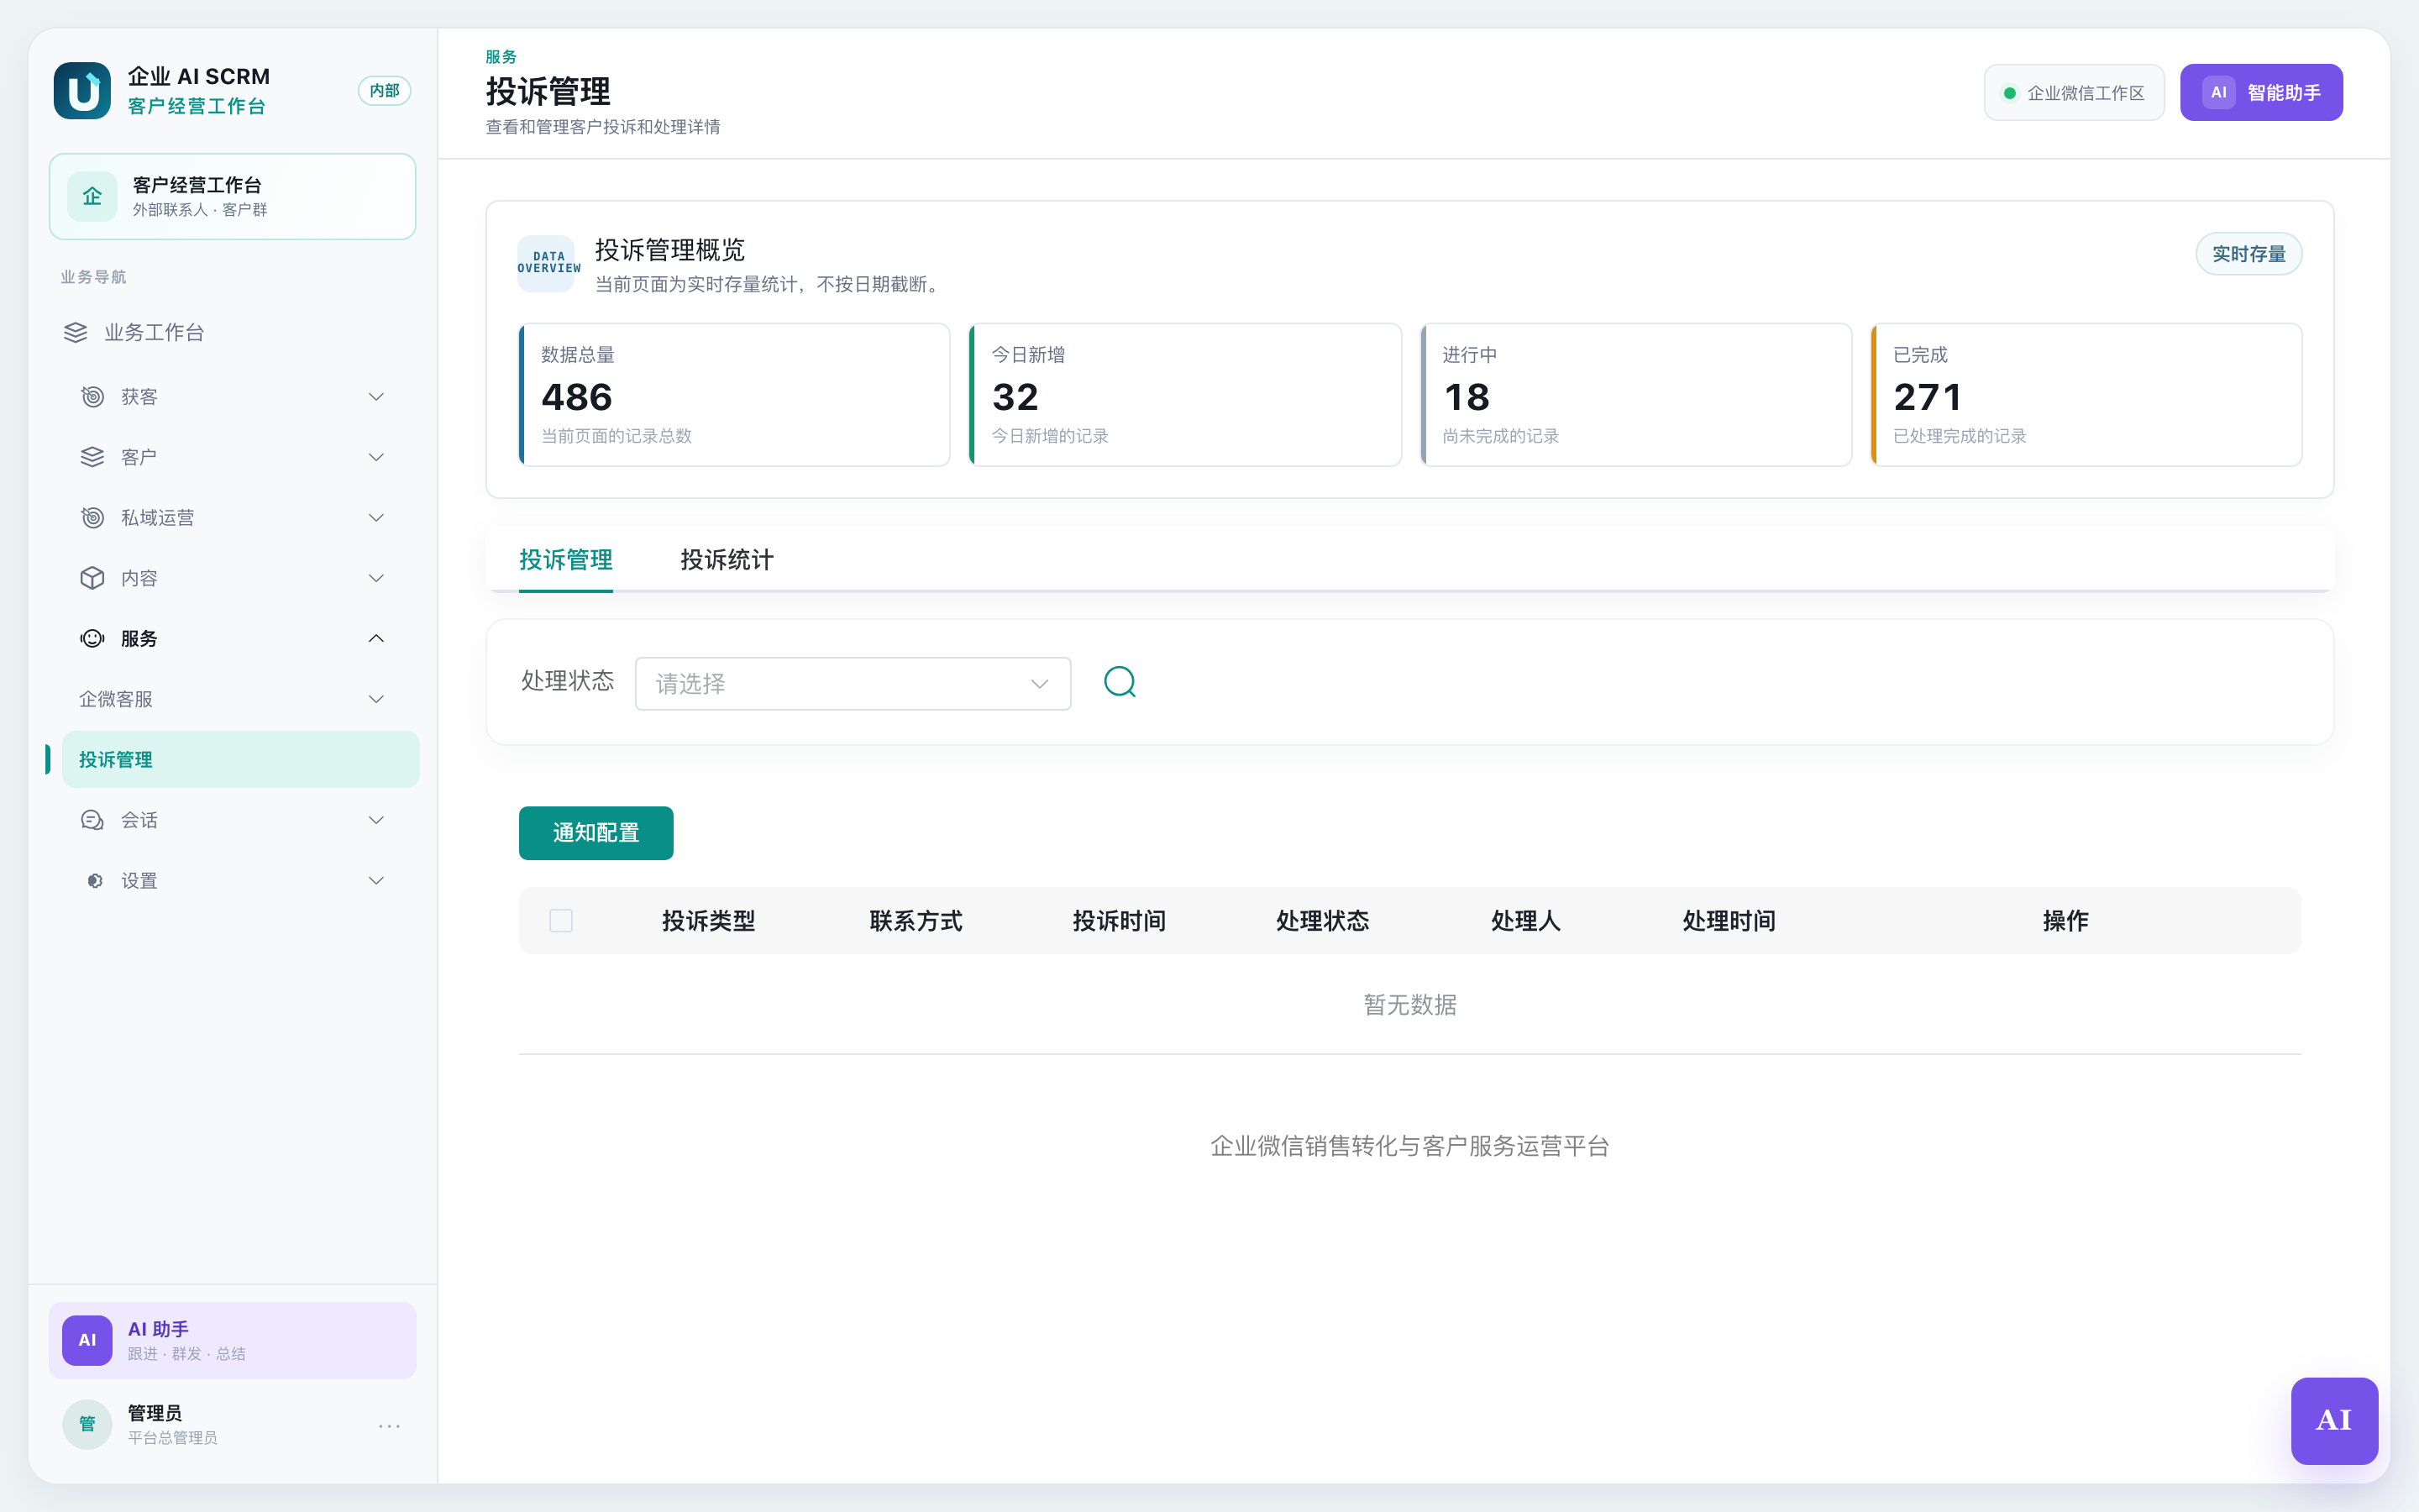Click the layers icon beside 业务工作台

coord(76,333)
